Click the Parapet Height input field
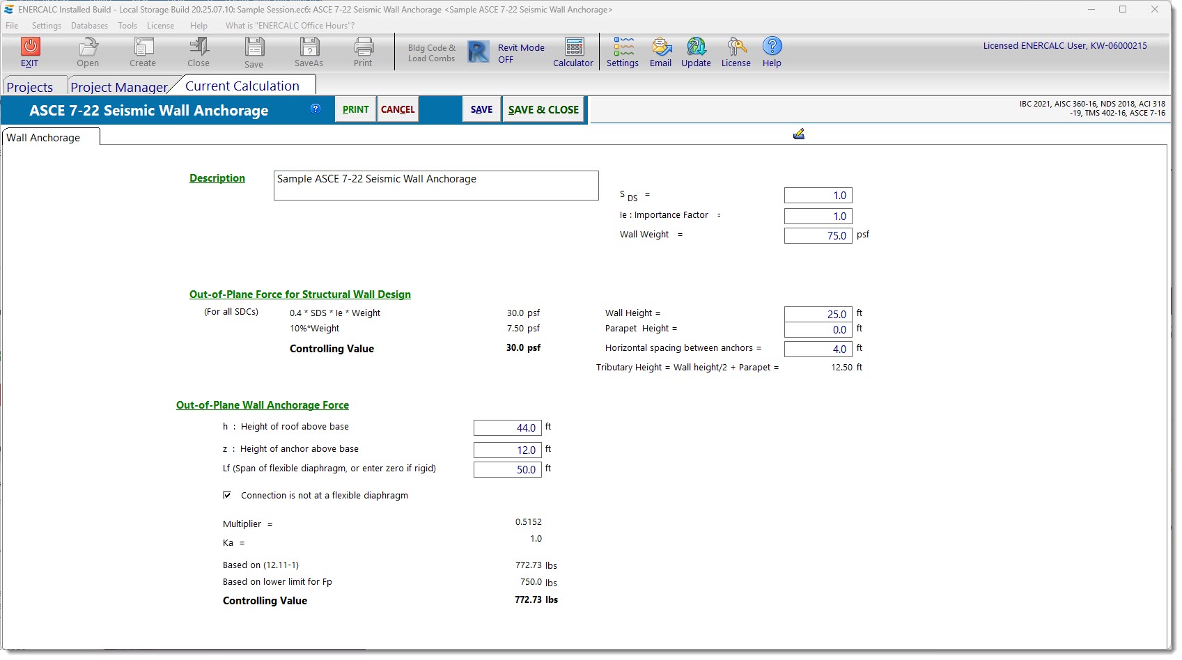 (818, 329)
